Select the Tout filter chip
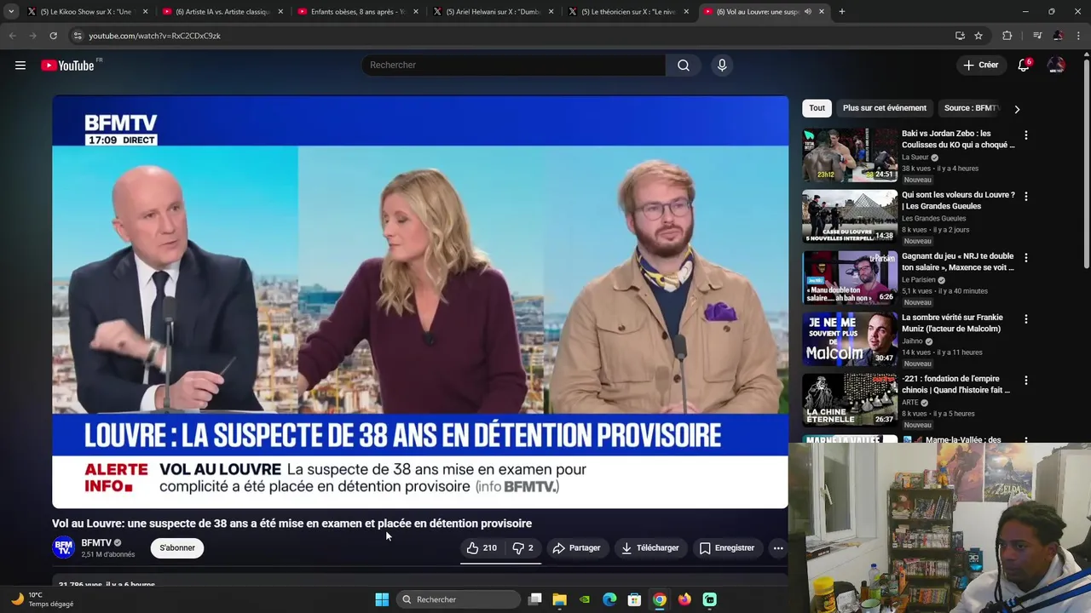1091x613 pixels. coord(817,108)
